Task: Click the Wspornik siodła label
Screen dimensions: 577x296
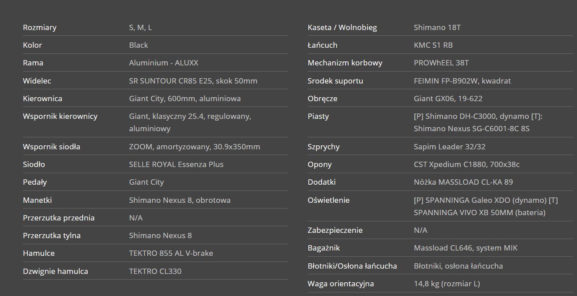Action: [51, 147]
